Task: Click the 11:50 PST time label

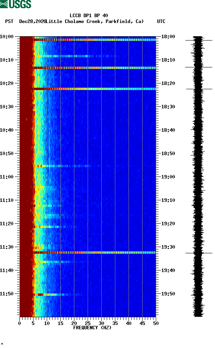Action: [7, 293]
